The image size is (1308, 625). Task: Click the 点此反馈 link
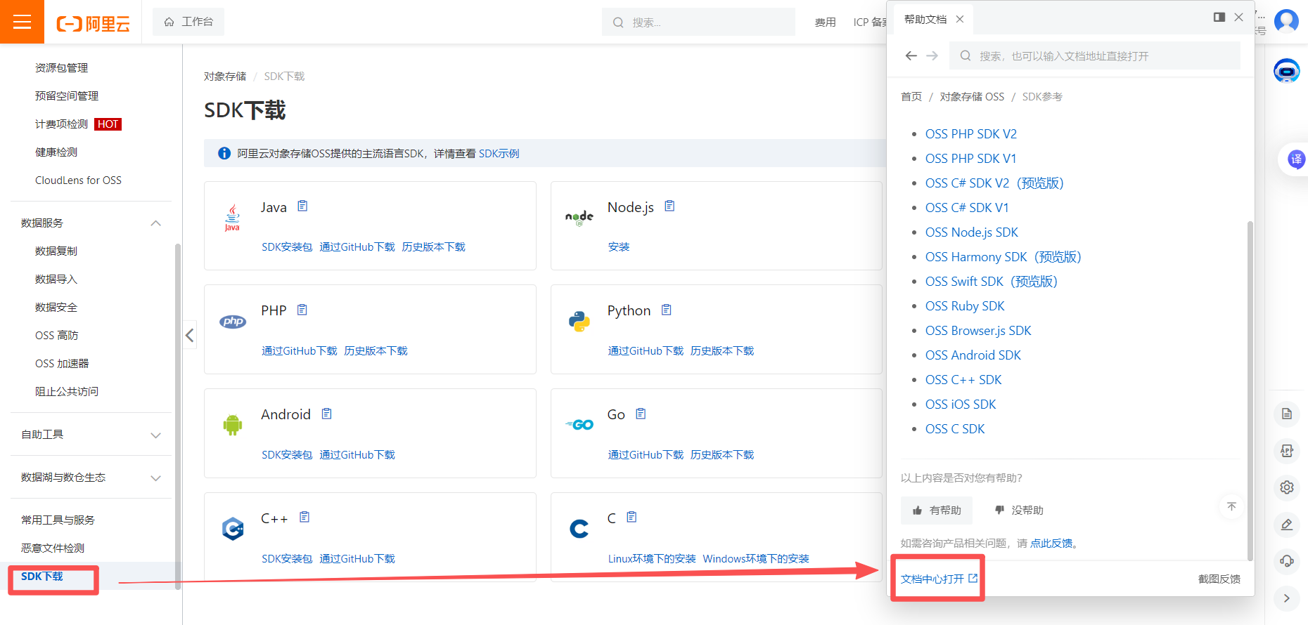tap(1051, 543)
